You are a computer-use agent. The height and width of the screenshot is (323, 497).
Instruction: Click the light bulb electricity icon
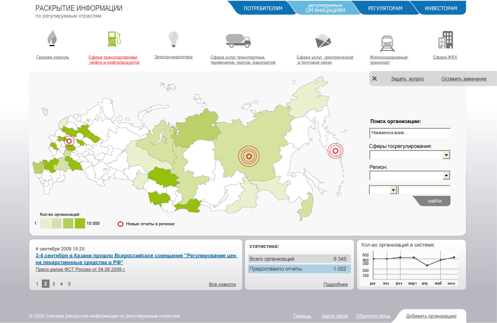[173, 39]
